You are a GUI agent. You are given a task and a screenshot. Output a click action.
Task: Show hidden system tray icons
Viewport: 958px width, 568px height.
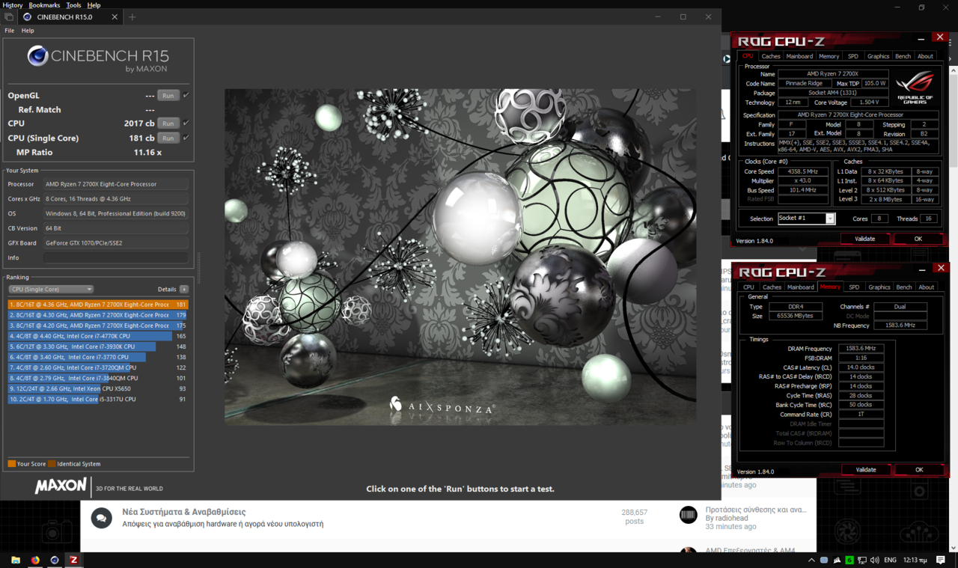click(x=811, y=560)
